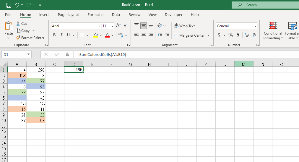Apply comma style
299x162 pixels.
tap(238, 35)
